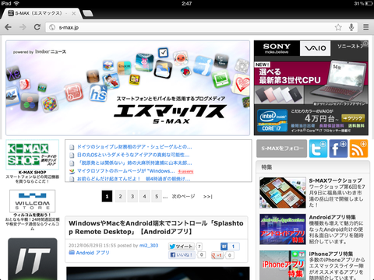Open Androidアプリ特集 thumbnail image
The image size is (374, 280).
[x=283, y=229]
